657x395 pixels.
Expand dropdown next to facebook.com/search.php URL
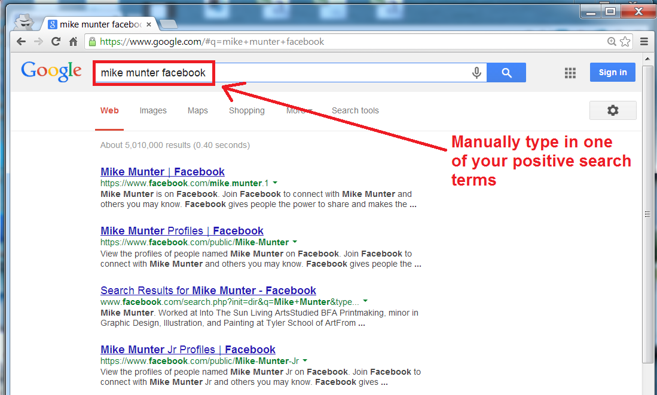click(365, 301)
